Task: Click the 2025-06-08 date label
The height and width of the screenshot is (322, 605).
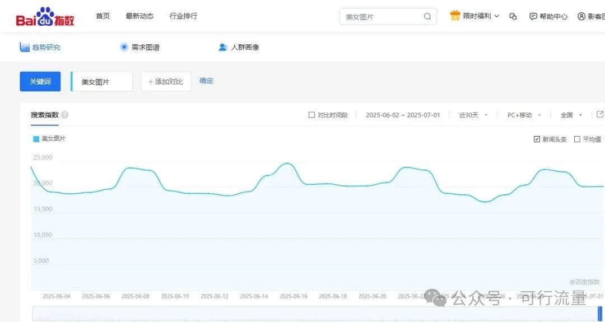Action: [x=136, y=296]
